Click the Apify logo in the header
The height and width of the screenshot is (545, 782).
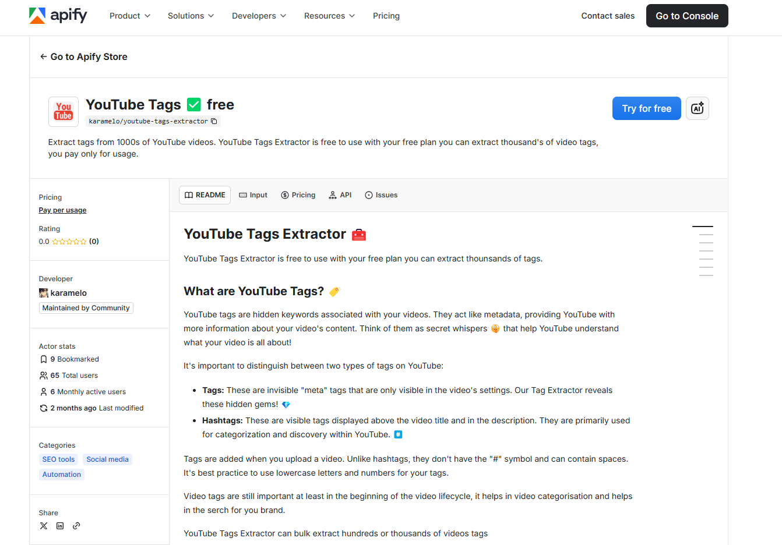click(58, 16)
